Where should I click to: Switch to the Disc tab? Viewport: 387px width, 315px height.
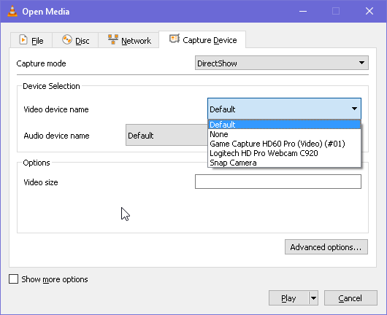(75, 40)
